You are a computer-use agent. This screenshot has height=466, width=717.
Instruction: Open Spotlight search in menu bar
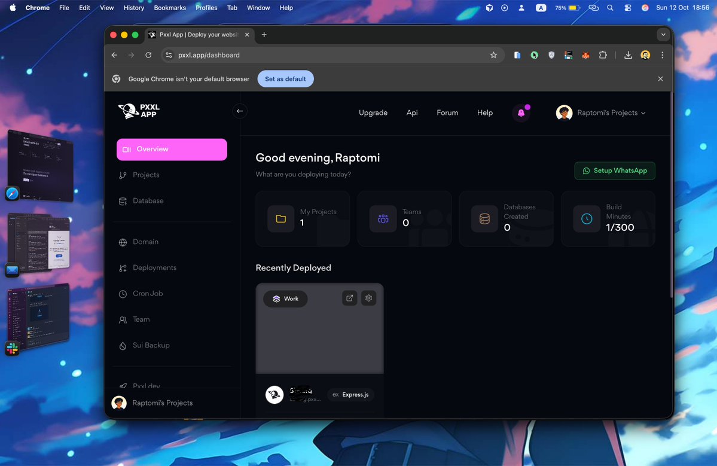(610, 8)
